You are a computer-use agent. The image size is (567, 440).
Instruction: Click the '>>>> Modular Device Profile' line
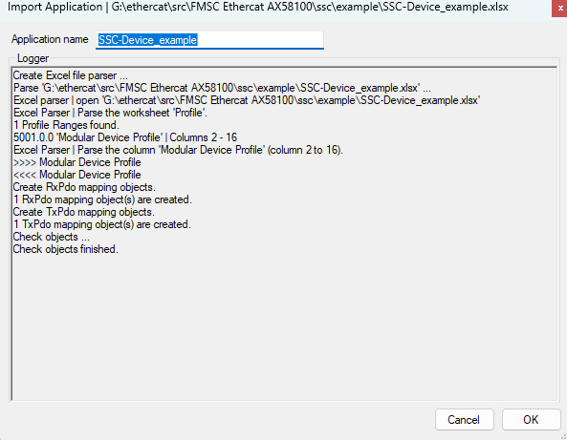(77, 162)
